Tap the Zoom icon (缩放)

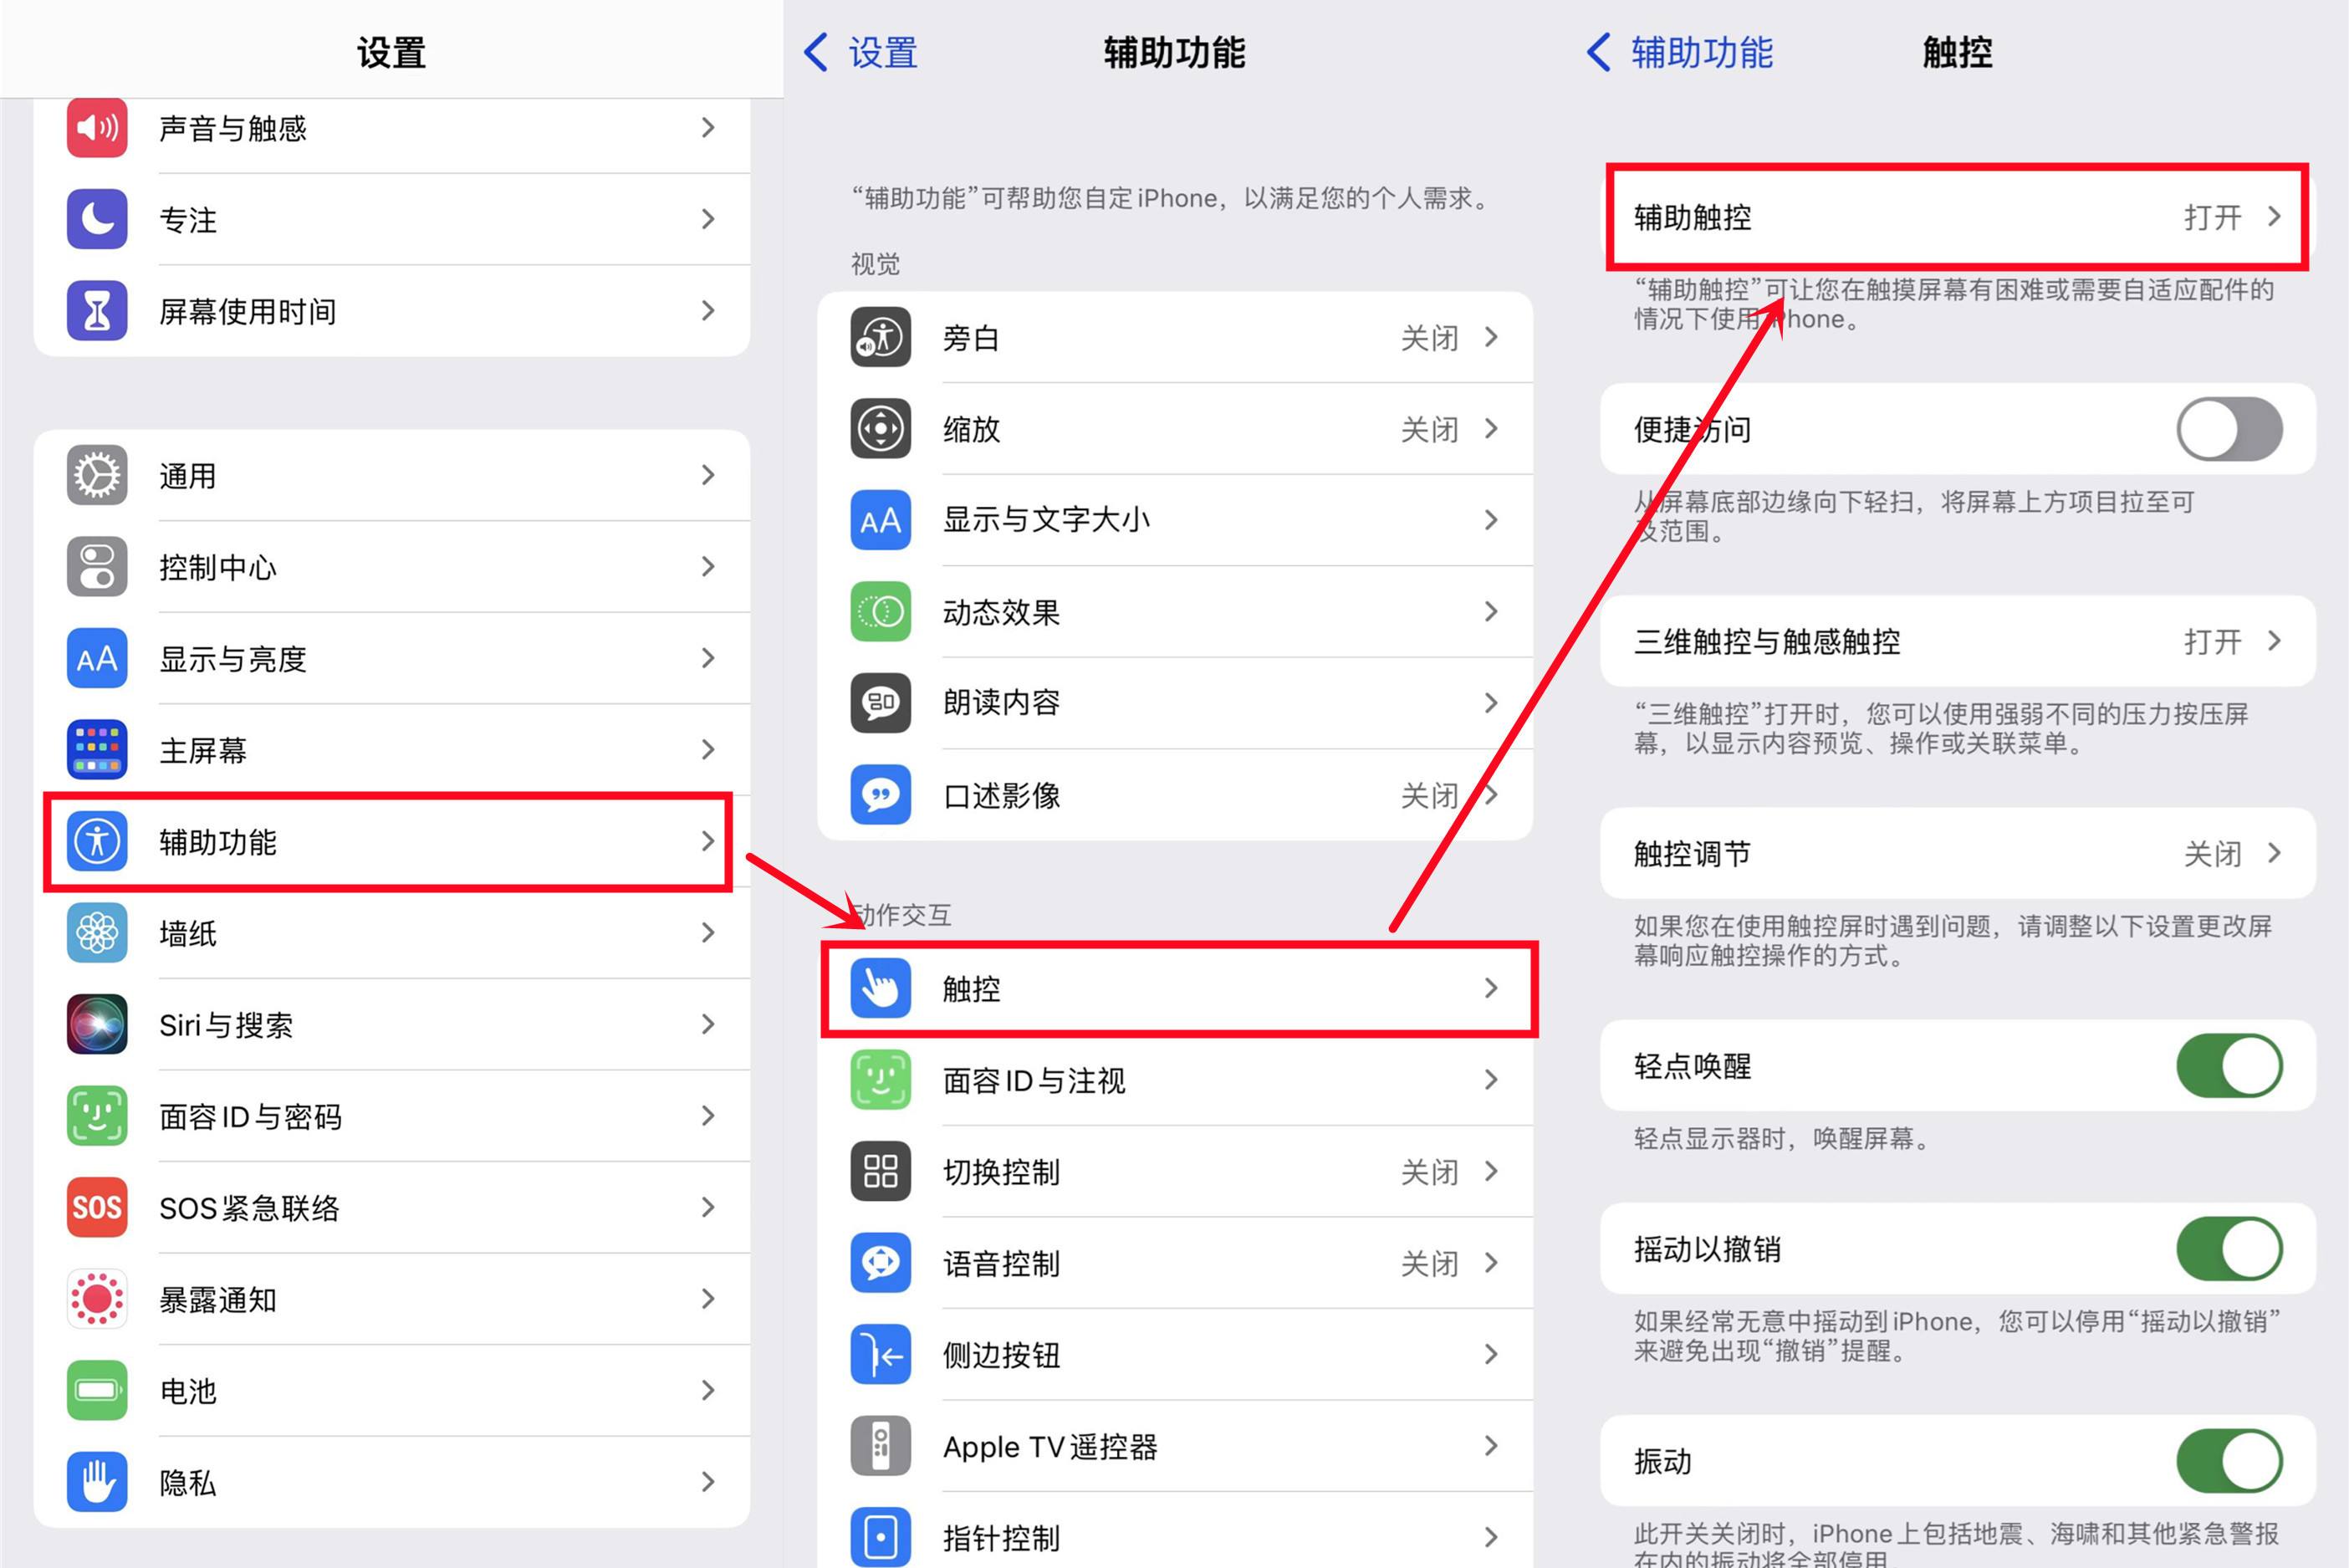point(881,429)
